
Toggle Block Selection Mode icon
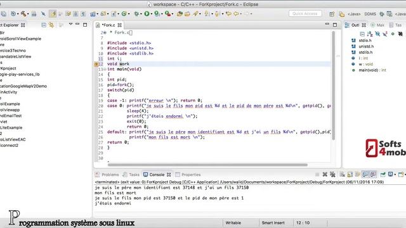point(75,14)
